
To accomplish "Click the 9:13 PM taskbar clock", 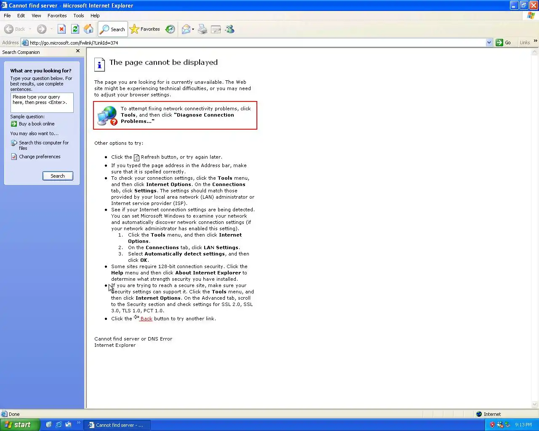I will 523,425.
